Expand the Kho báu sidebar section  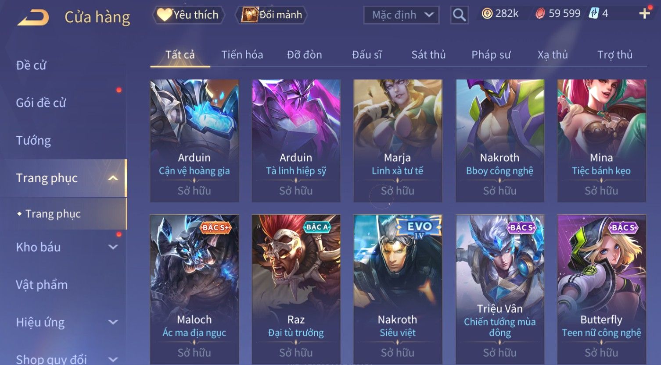[113, 247]
